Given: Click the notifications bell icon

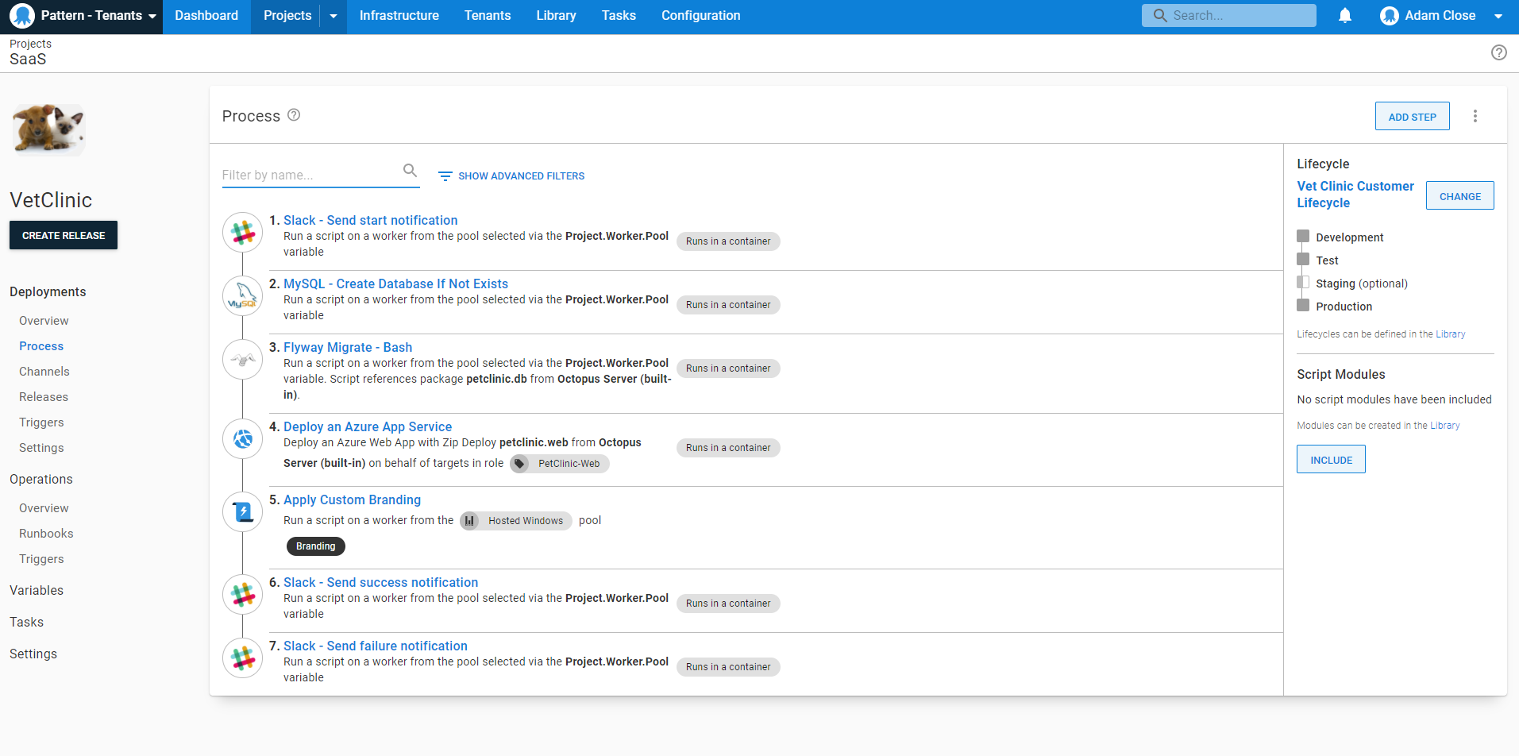Looking at the screenshot, I should (x=1344, y=16).
